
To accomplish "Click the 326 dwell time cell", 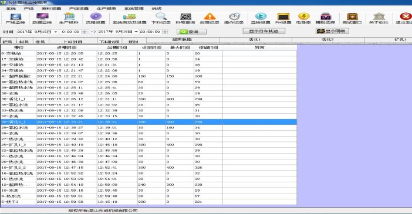I will click(208, 168).
